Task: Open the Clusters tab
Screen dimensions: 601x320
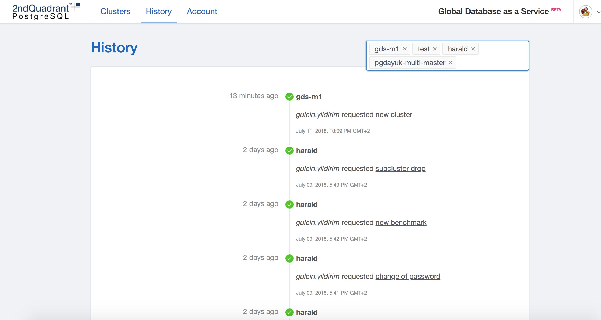Action: (x=115, y=11)
